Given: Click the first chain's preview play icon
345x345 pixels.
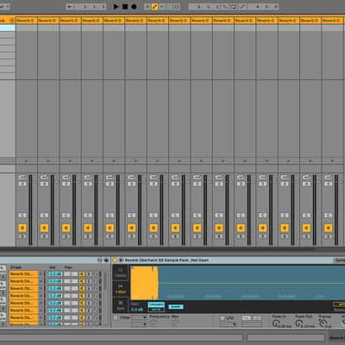Looking at the screenshot, I should pyautogui.click(x=41, y=274).
